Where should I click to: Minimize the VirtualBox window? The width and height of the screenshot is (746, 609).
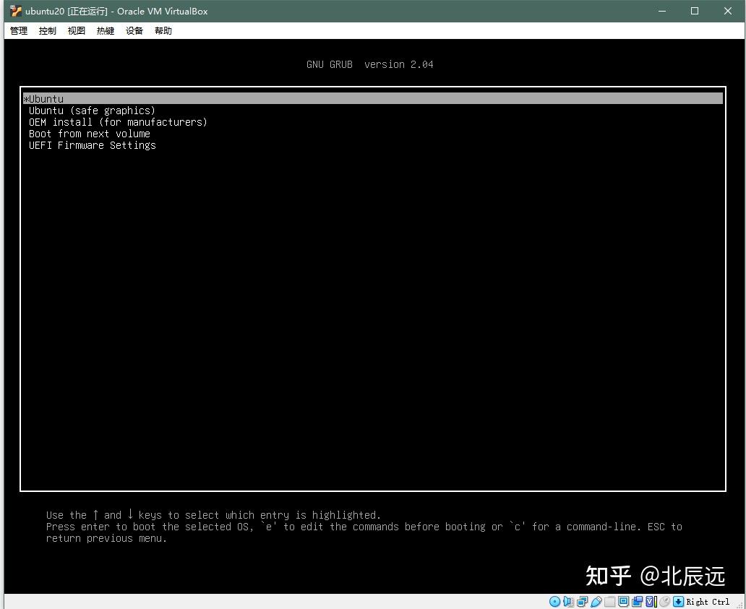click(662, 11)
